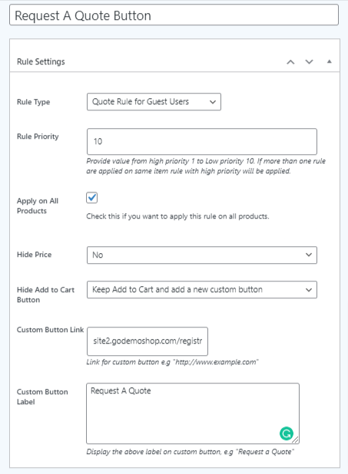This screenshot has height=474, width=348.
Task: Focus the rule title field reading Request A Quote Button
Action: (174, 15)
